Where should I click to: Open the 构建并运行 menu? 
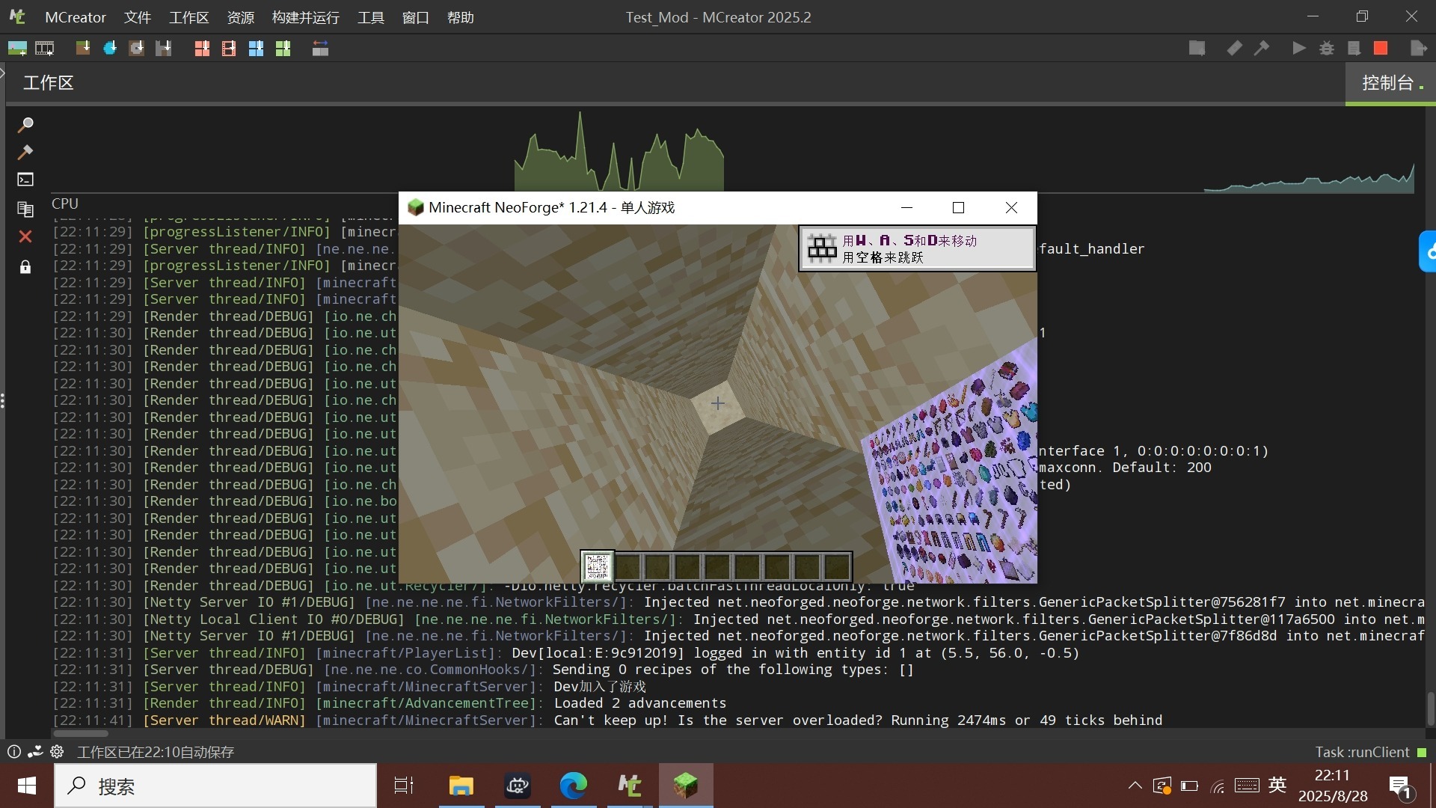click(x=305, y=17)
